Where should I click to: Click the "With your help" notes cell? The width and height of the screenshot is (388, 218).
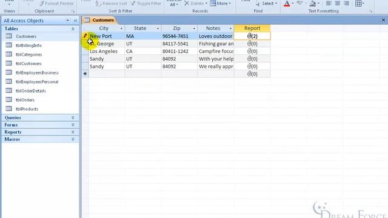point(216,59)
